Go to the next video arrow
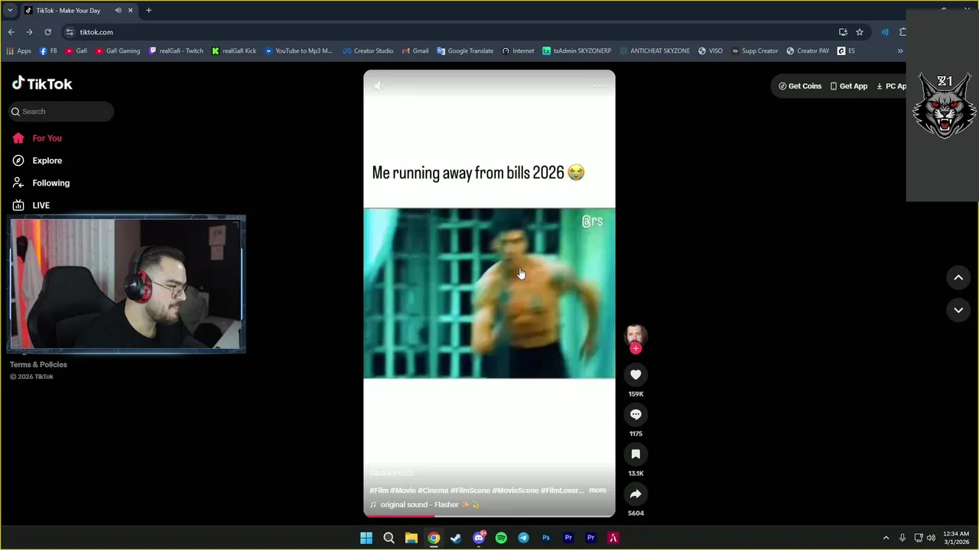Viewport: 979px width, 550px height. tap(958, 310)
